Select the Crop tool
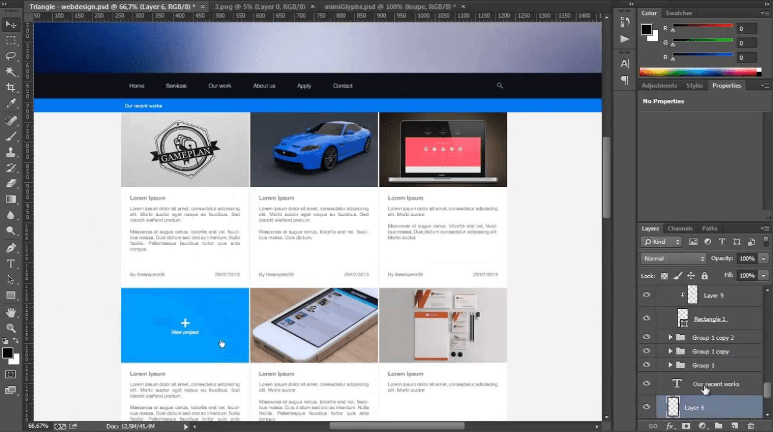 click(x=11, y=87)
